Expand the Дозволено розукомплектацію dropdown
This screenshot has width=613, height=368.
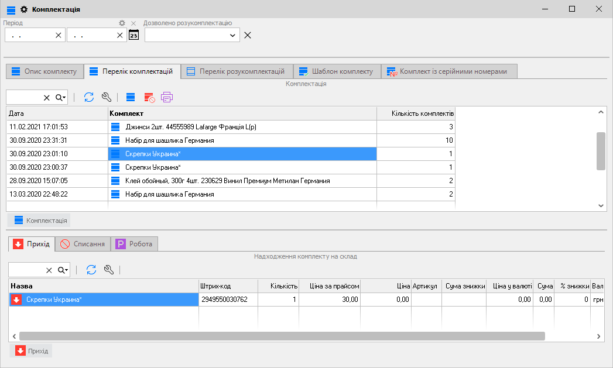(233, 35)
